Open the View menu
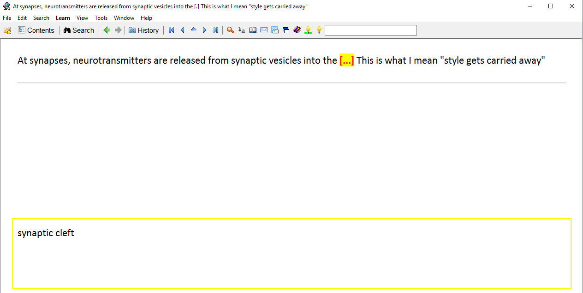 [82, 18]
